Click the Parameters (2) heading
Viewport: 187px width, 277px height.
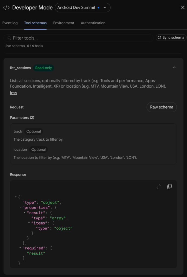[22, 118]
